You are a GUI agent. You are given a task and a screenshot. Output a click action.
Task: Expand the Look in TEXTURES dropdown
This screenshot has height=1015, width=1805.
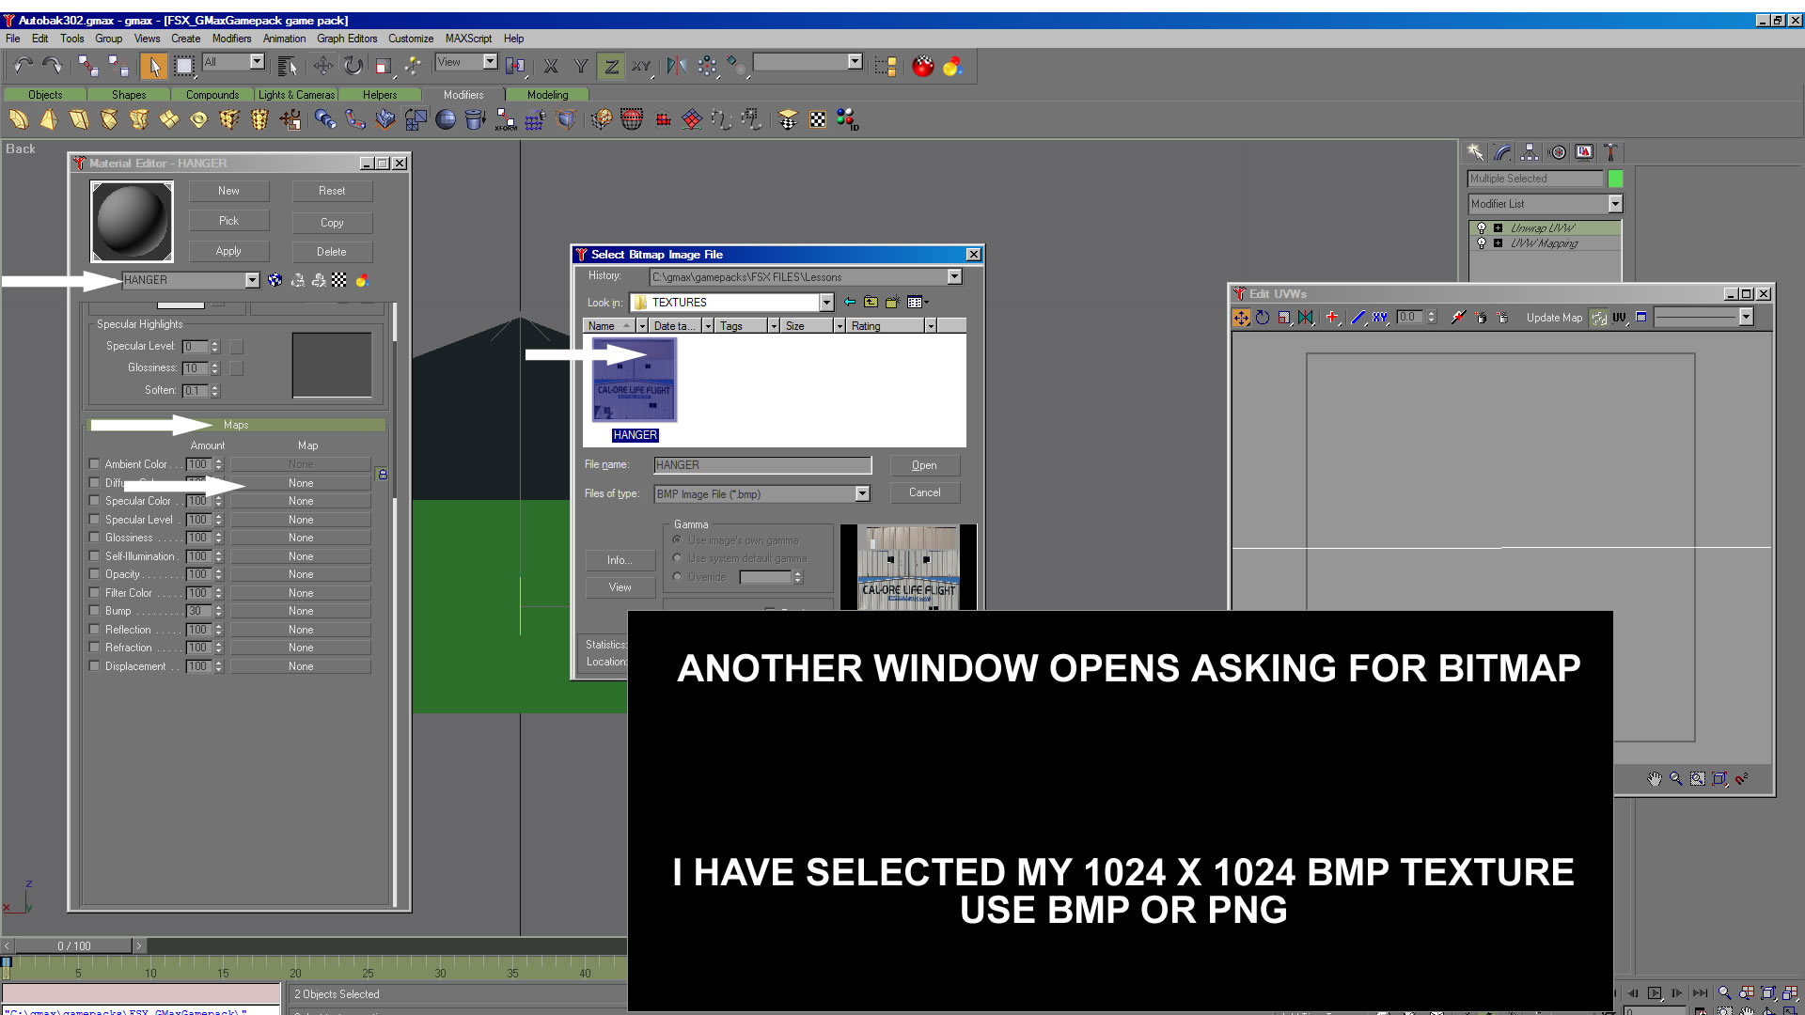click(x=826, y=303)
